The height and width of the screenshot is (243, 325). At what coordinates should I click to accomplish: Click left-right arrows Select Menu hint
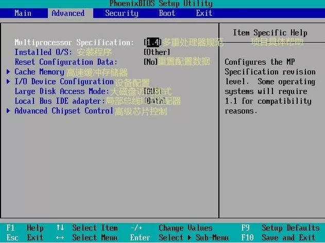click(x=87, y=237)
